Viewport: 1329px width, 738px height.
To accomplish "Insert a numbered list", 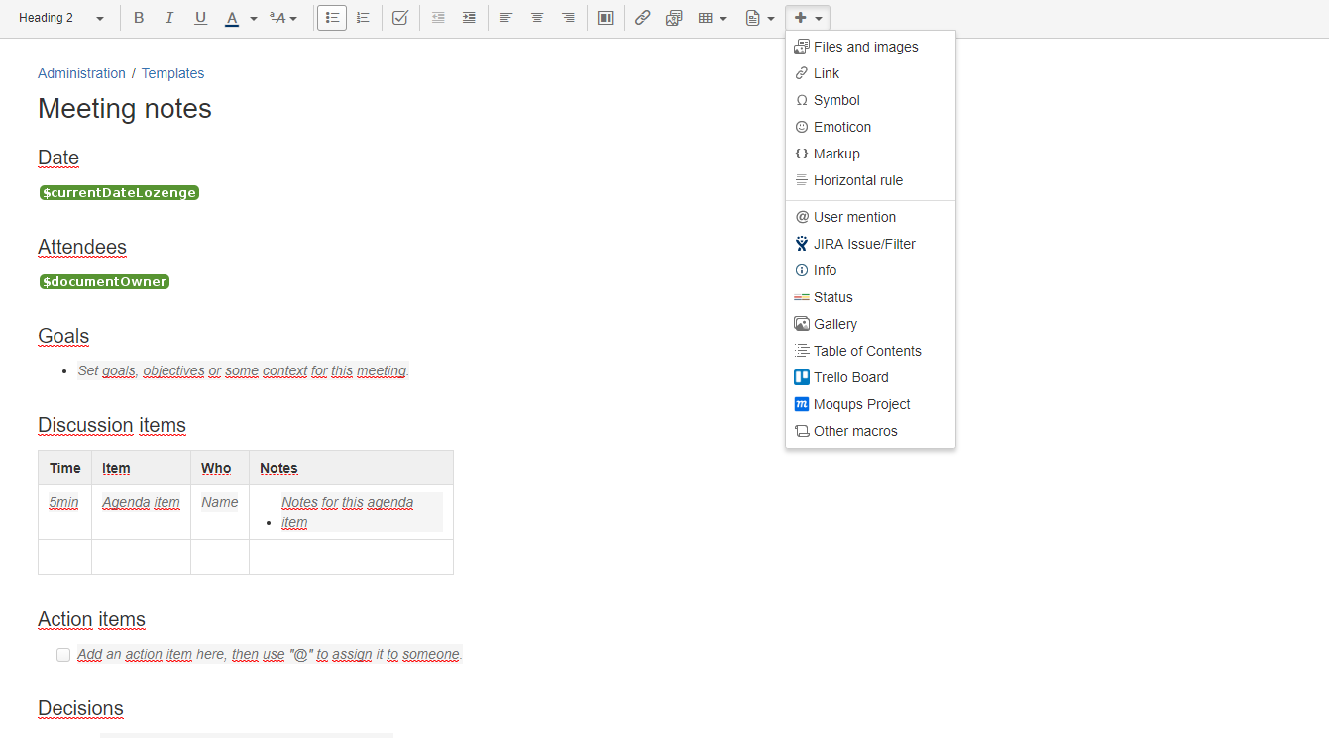I will click(x=364, y=18).
